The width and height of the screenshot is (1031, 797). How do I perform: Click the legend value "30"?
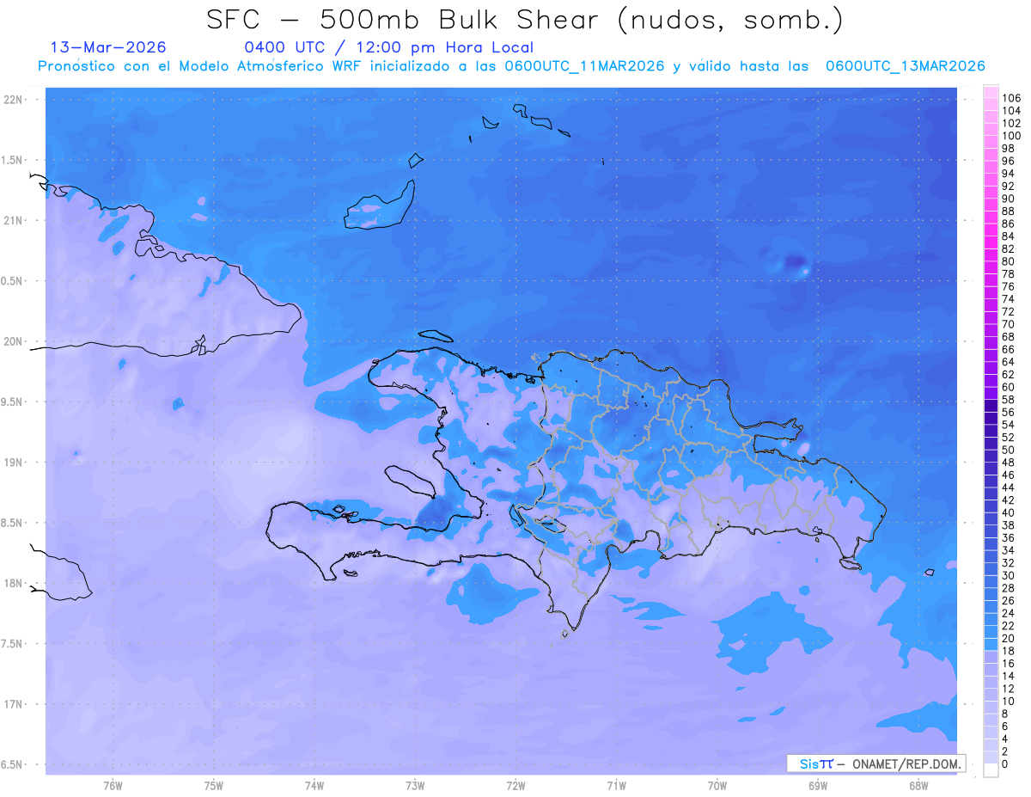point(1009,575)
